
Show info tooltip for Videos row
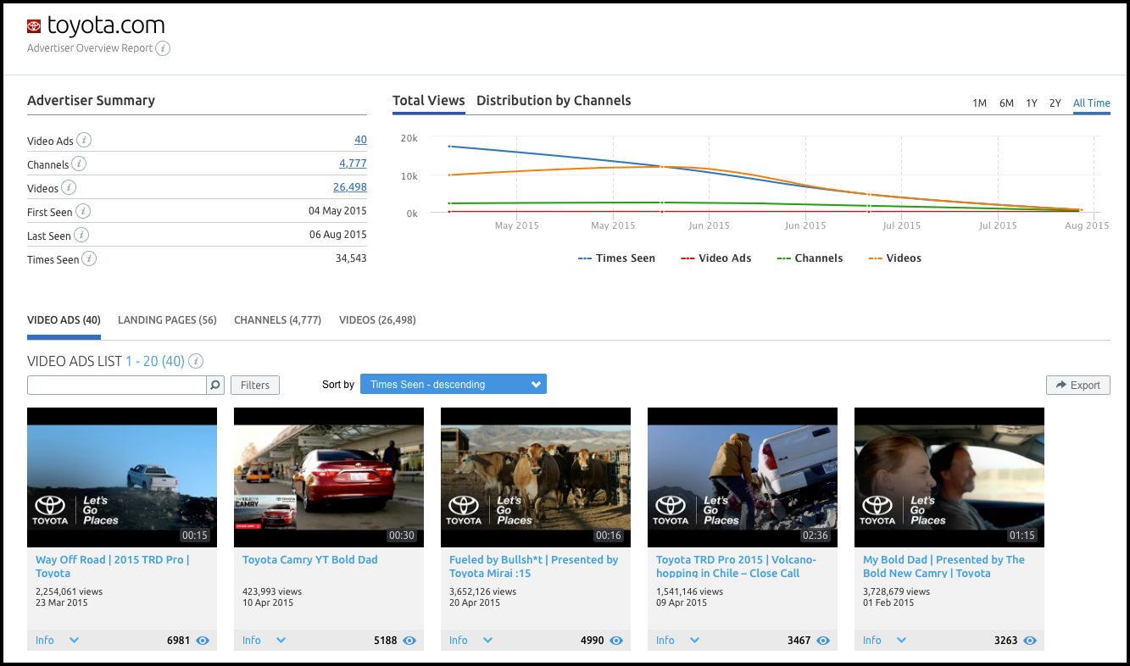coord(69,188)
